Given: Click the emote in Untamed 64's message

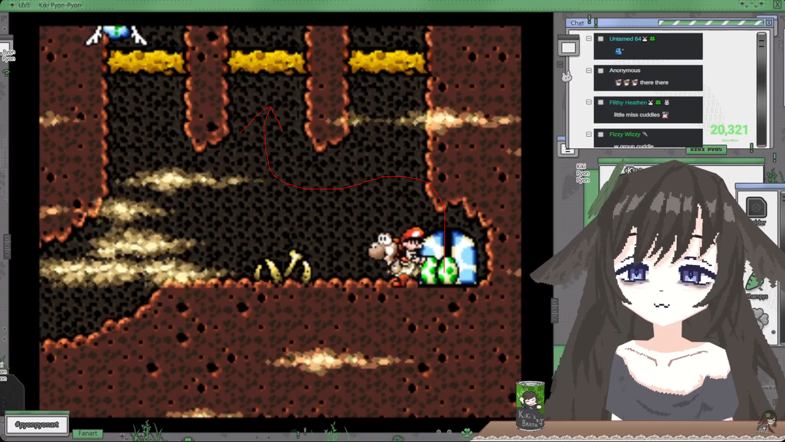Looking at the screenshot, I should (619, 51).
